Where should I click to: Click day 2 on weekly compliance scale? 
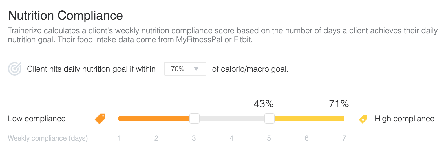(156, 138)
